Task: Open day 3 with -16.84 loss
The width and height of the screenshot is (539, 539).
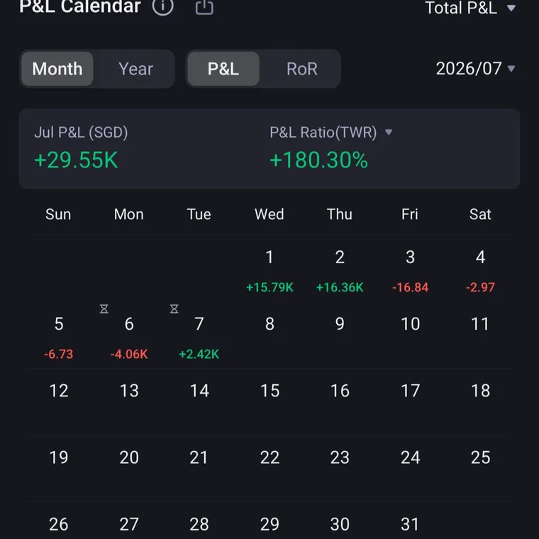Action: [x=410, y=272]
